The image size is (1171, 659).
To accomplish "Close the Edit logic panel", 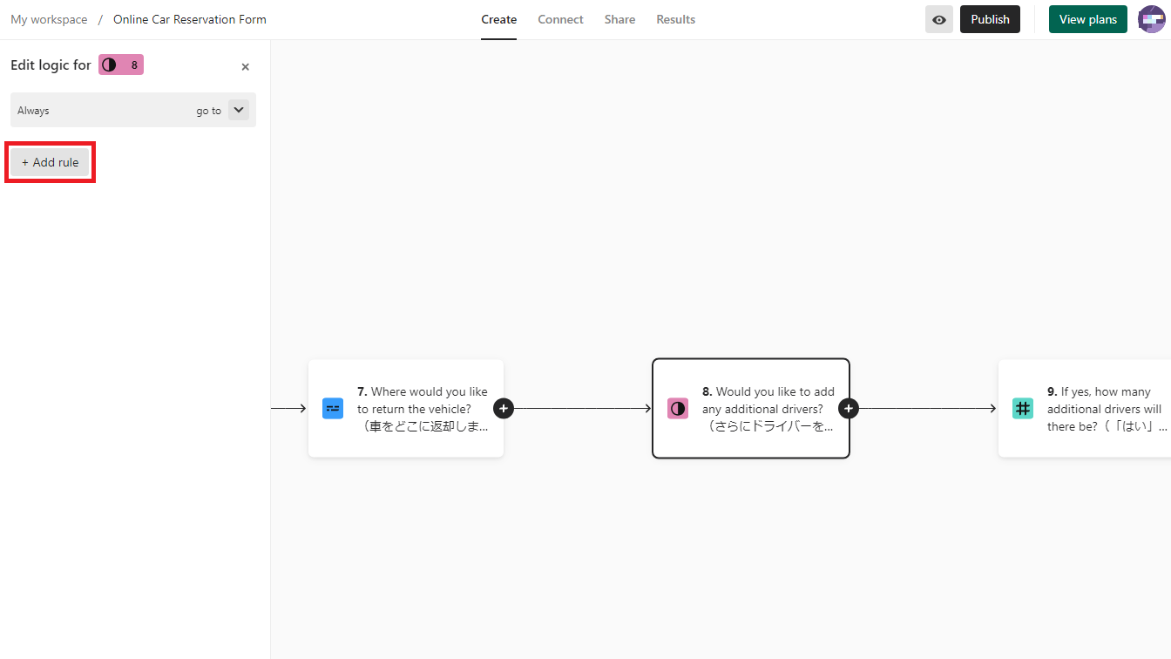I will (x=245, y=67).
